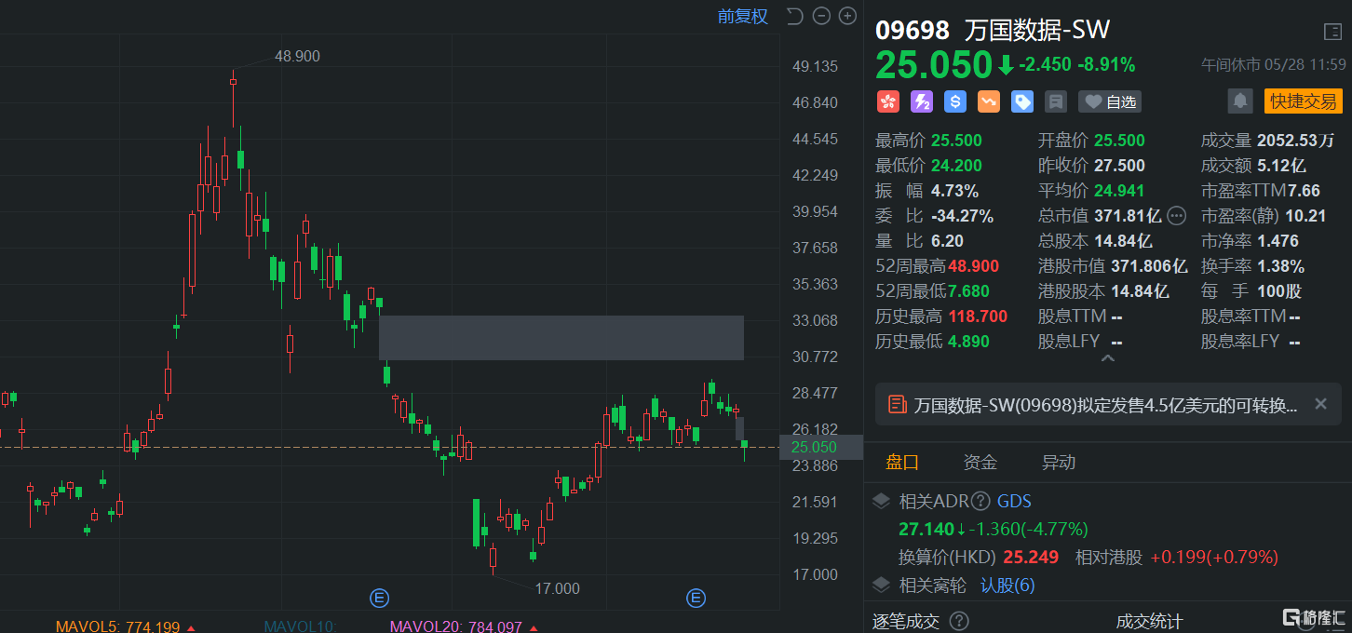Click the 市盈率(静) value 10.21
1352x633 pixels.
click(x=1305, y=216)
